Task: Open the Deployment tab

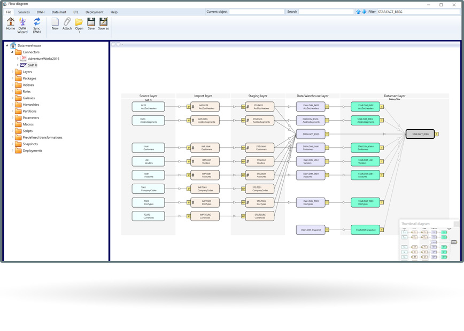Action: click(95, 12)
